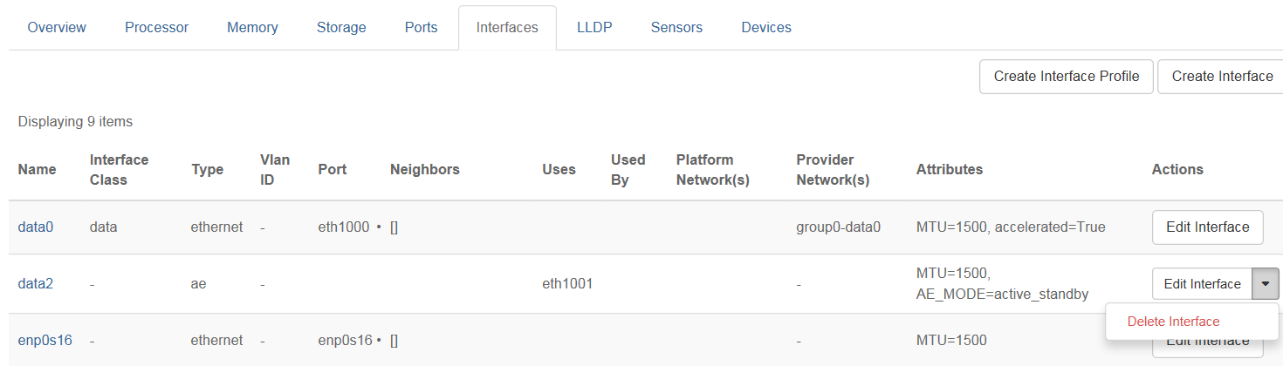The image size is (1283, 366).
Task: Open the Memory tab
Action: 252,28
